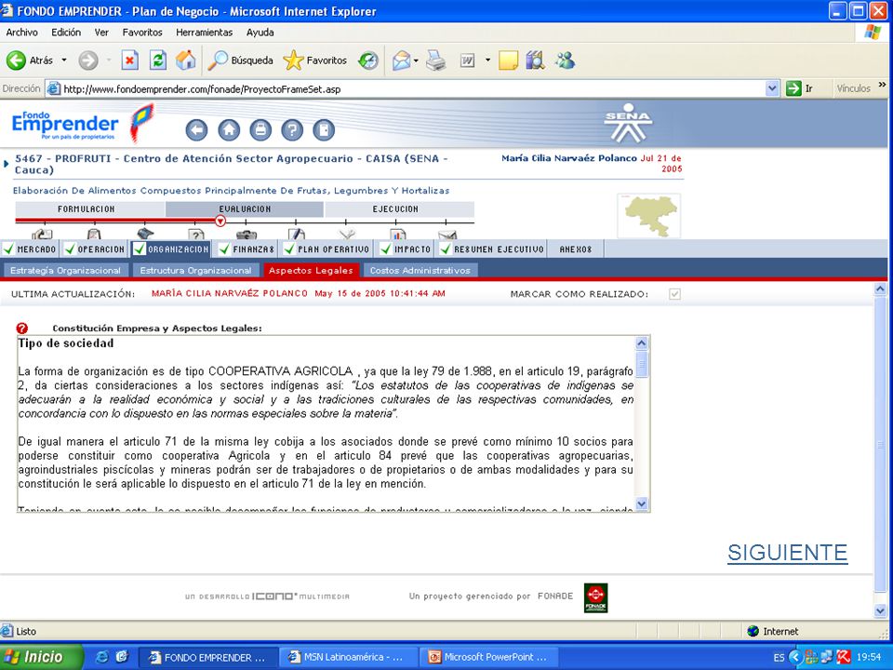Click the Mail envelope icon in toolbar
This screenshot has height=670, width=893.
pyautogui.click(x=401, y=60)
